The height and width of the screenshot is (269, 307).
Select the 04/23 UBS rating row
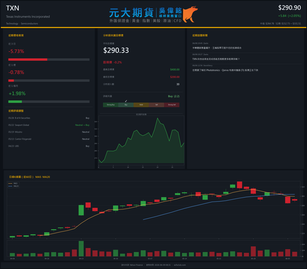tap(49, 146)
